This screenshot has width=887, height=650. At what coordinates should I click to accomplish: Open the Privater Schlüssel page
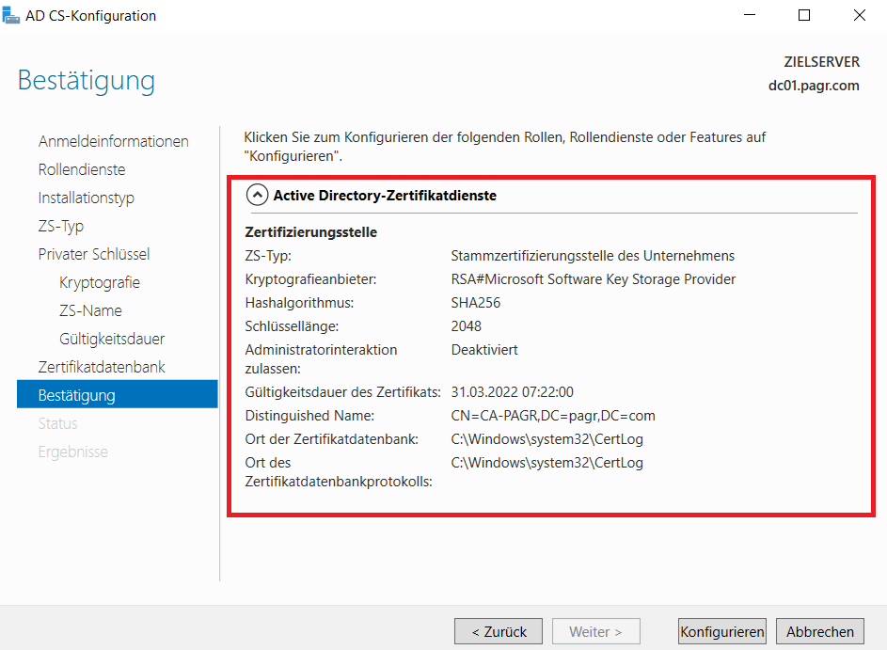tap(93, 254)
